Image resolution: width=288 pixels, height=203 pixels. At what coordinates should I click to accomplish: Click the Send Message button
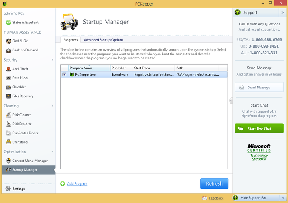(259, 87)
